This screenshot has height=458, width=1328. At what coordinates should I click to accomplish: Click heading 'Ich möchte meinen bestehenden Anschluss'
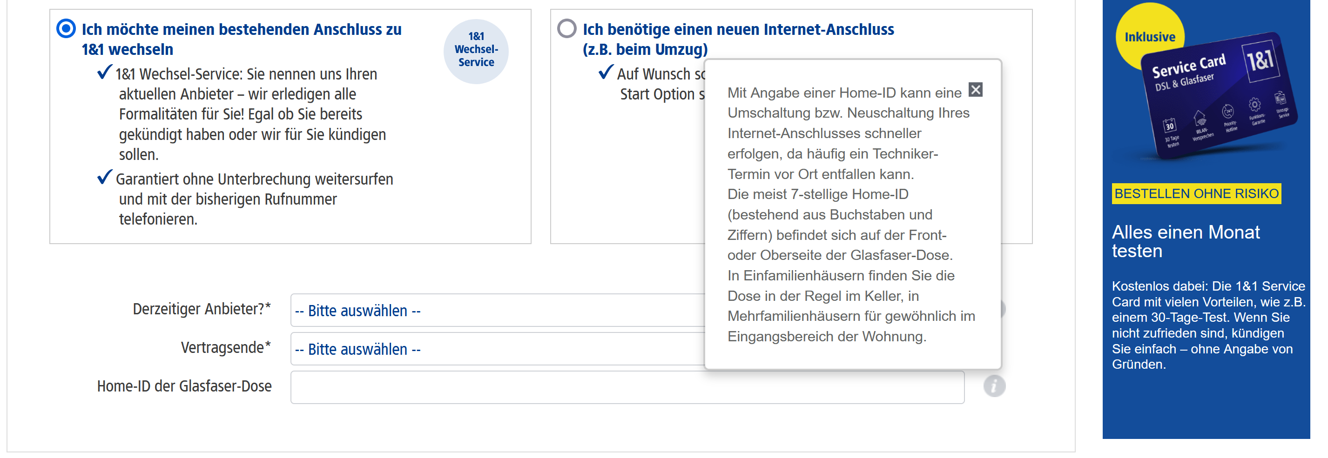241,39
